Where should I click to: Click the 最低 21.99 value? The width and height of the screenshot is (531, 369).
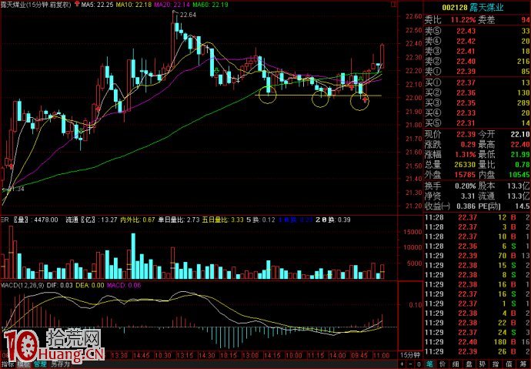520,155
